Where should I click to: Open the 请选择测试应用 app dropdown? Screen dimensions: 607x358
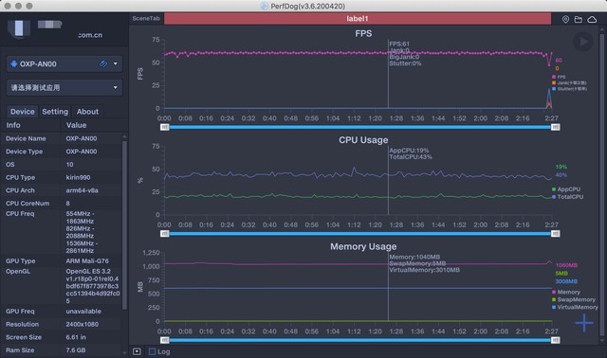(64, 88)
